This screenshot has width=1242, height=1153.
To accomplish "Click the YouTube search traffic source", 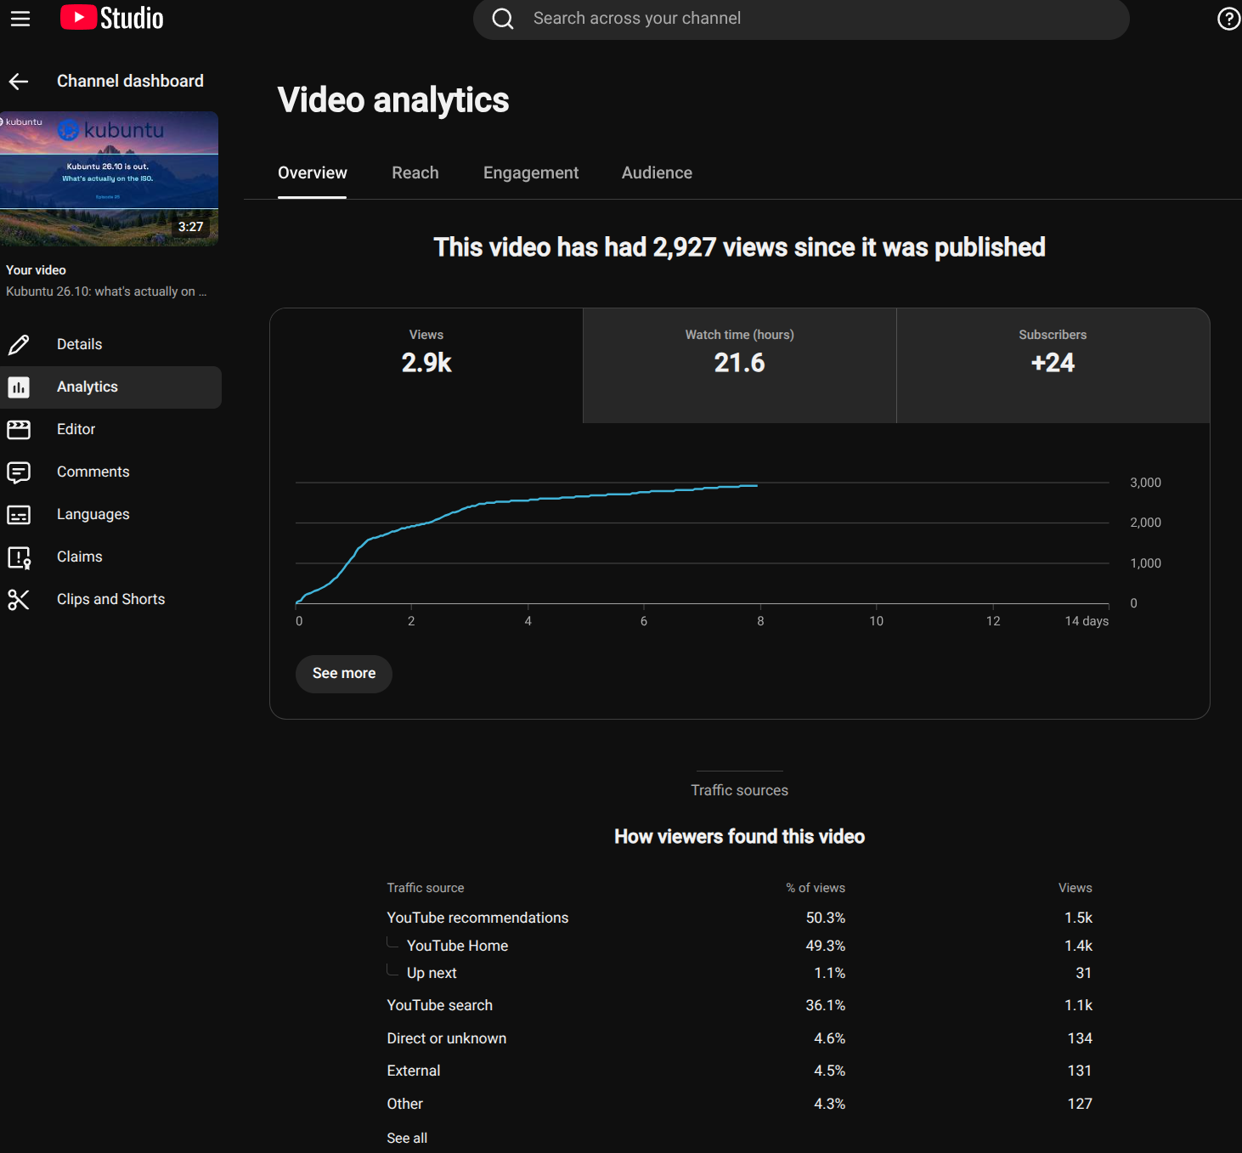I will (x=439, y=1005).
